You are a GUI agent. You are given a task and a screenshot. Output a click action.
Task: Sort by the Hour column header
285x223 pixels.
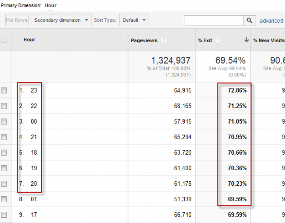pyautogui.click(x=29, y=40)
